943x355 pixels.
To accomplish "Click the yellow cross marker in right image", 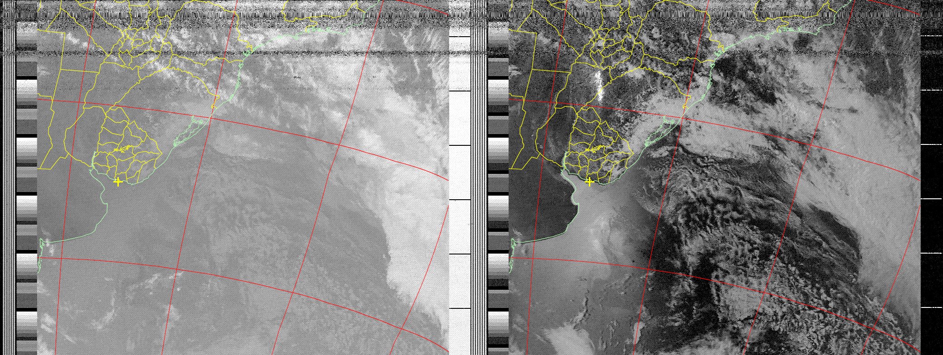I will point(589,182).
